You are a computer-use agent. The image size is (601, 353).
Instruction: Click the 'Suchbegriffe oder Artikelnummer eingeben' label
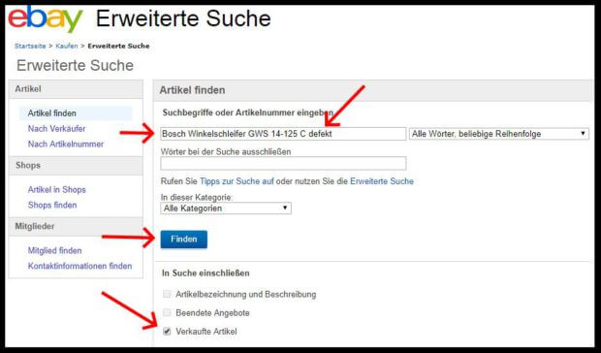pyautogui.click(x=247, y=112)
